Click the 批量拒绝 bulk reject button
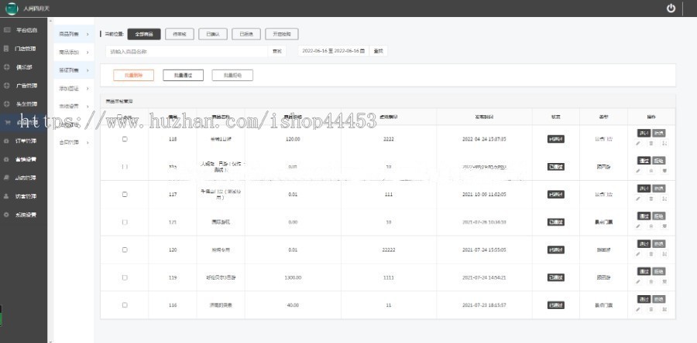The width and height of the screenshot is (697, 343). [232, 76]
